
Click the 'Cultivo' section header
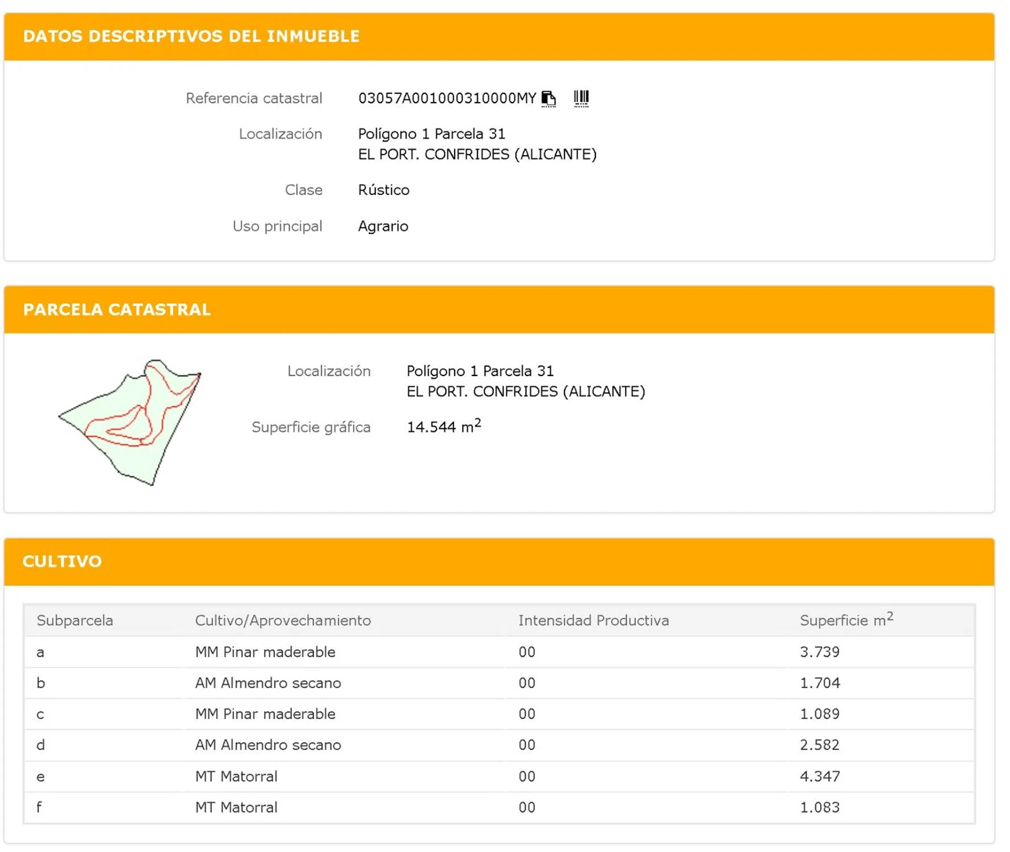pyautogui.click(x=62, y=561)
